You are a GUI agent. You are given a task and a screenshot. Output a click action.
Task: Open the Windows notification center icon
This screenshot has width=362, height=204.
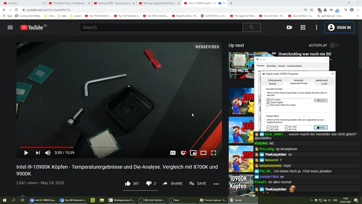pyautogui.click(x=356, y=200)
